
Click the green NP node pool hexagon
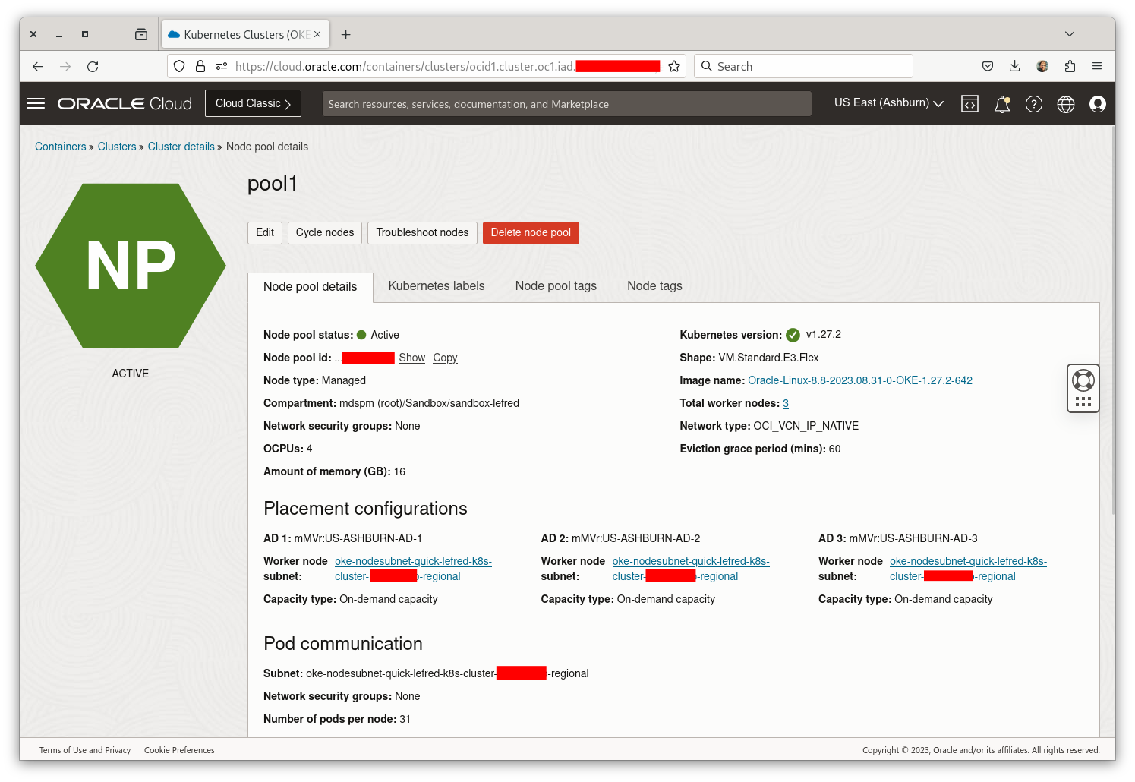(131, 266)
